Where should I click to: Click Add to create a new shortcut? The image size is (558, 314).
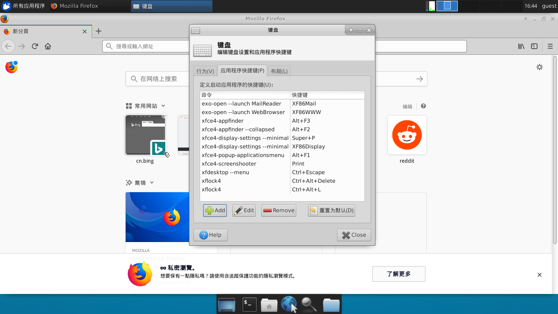pos(215,210)
